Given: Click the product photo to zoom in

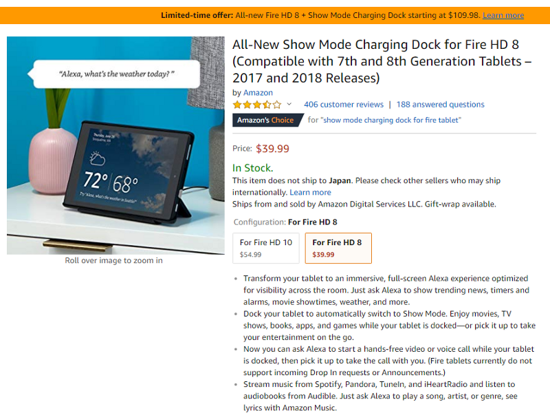Looking at the screenshot, I should click(115, 145).
